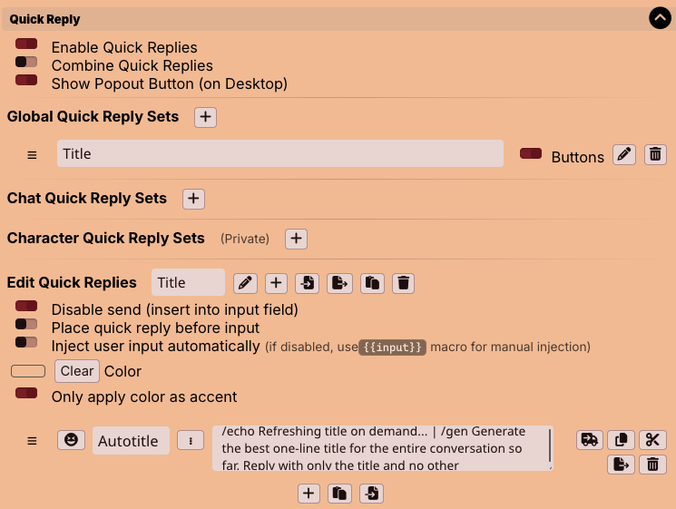Turn on Combine Quick Replies
Viewport: 676px width, 509px height.
[26, 62]
